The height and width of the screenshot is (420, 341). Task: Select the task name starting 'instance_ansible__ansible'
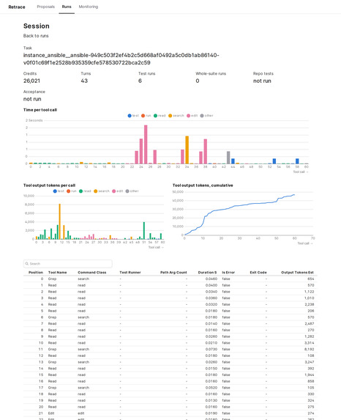[x=121, y=59]
